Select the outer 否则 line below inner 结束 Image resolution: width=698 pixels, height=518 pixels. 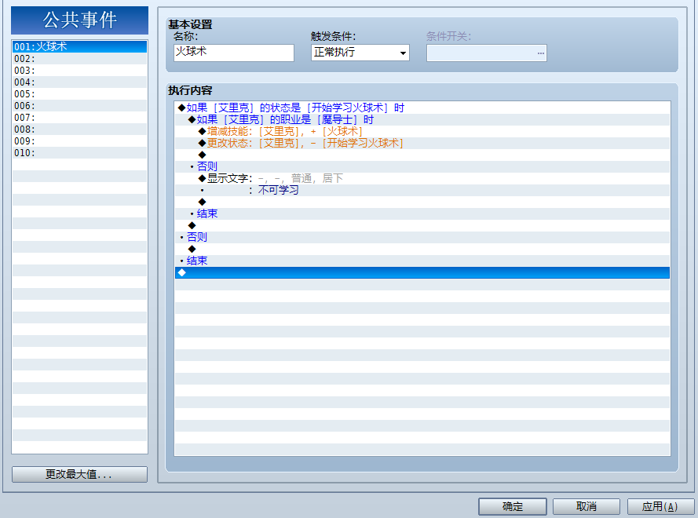[422, 237]
